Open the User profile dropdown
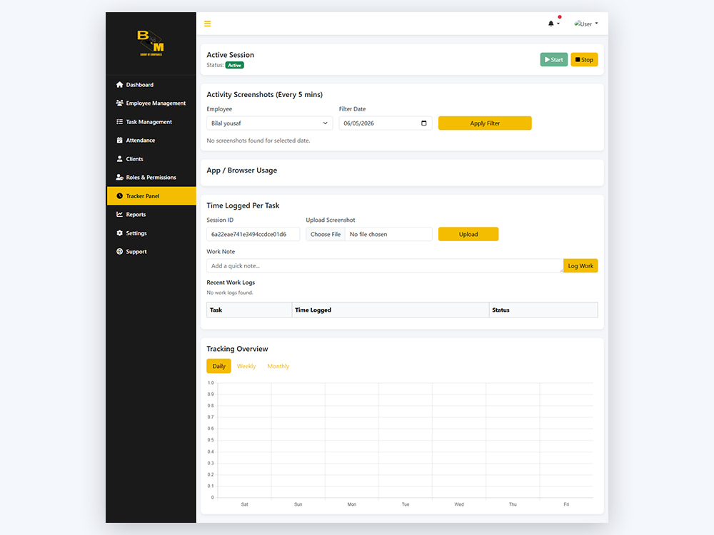Screen dimensions: 714x535 (586, 24)
